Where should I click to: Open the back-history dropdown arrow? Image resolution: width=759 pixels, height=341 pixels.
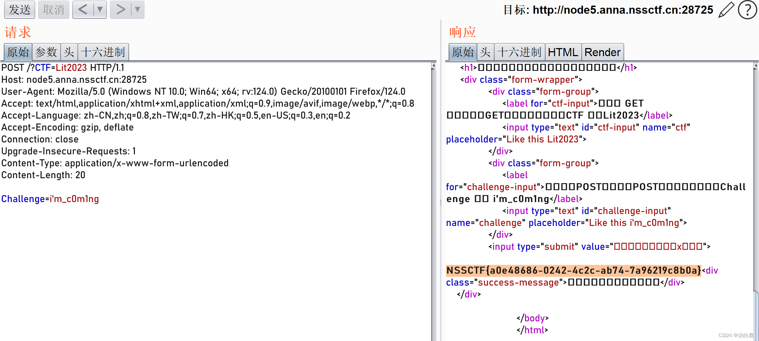(x=99, y=9)
